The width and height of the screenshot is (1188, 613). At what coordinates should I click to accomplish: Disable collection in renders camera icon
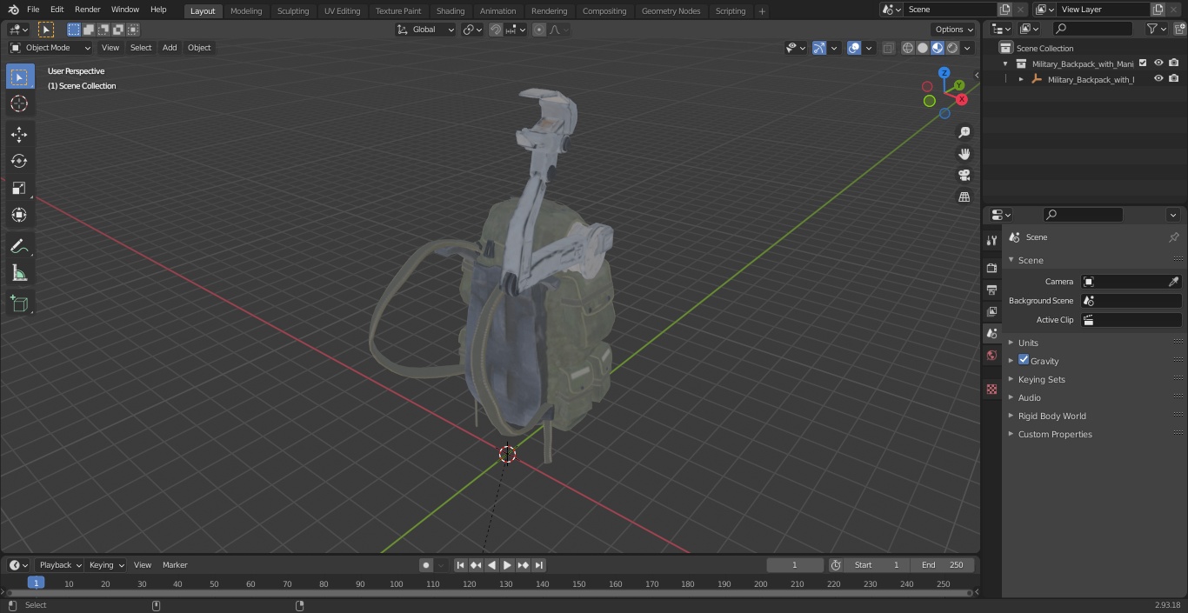click(1173, 63)
